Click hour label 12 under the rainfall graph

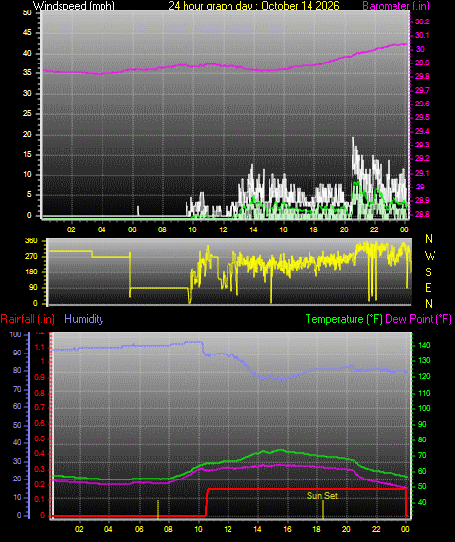pos(228,529)
